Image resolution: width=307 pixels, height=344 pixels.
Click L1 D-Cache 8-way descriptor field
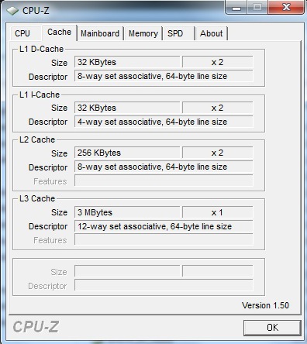(x=164, y=76)
